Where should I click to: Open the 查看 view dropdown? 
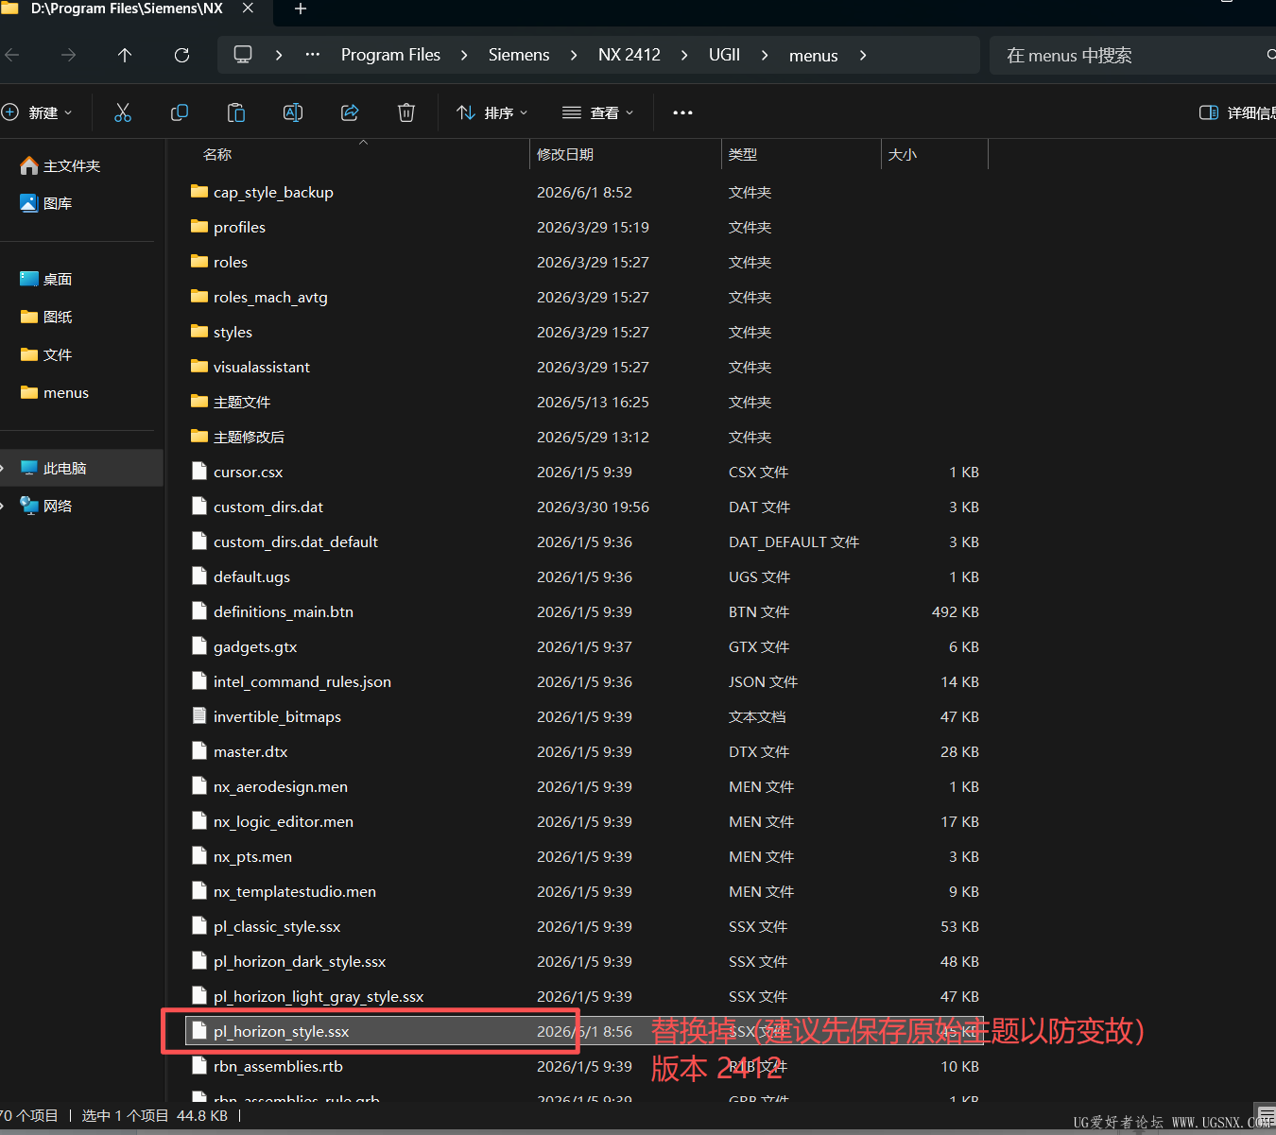[597, 112]
